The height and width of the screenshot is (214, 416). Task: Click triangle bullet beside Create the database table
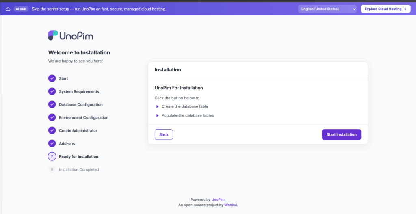[x=157, y=107]
